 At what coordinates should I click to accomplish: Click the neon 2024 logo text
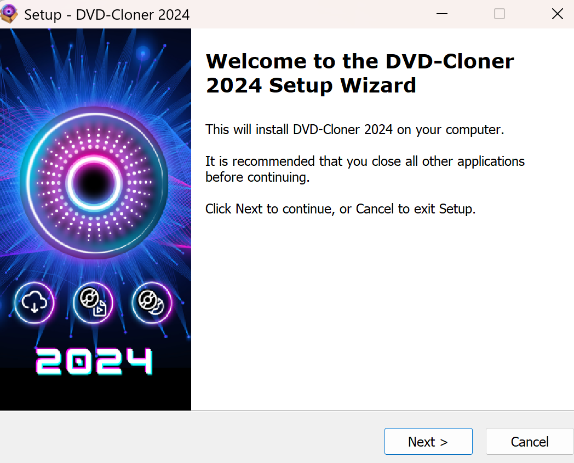tap(94, 361)
